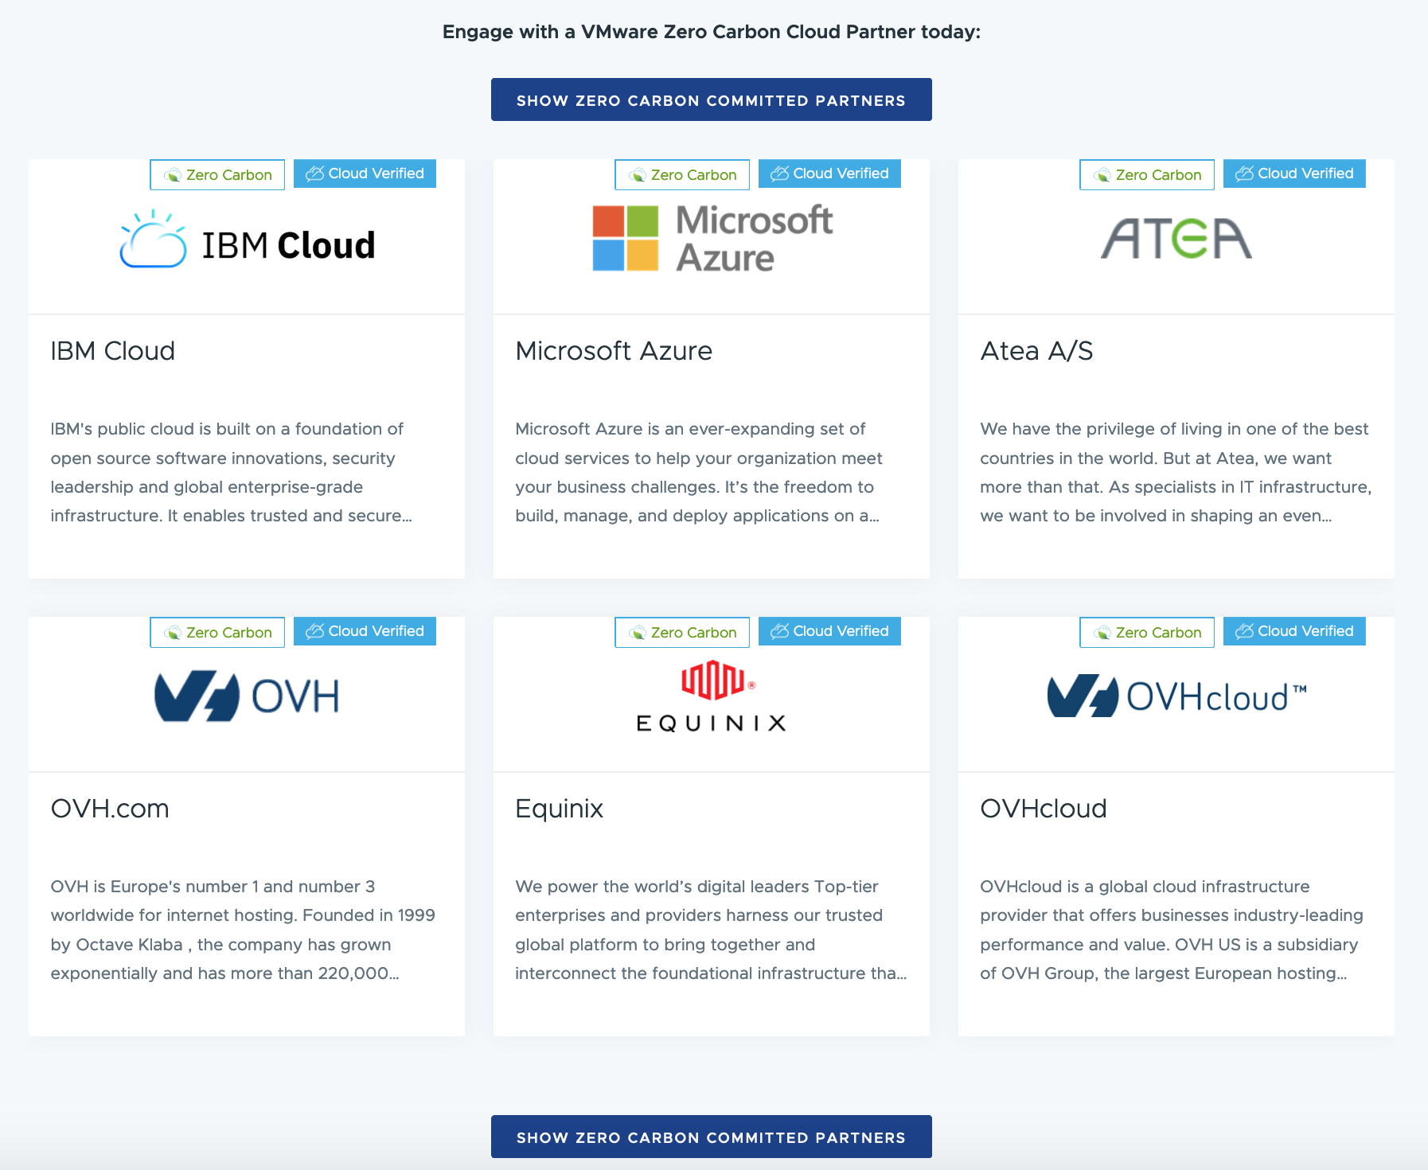Open the OVH logo image
The height and width of the screenshot is (1170, 1428).
click(247, 696)
